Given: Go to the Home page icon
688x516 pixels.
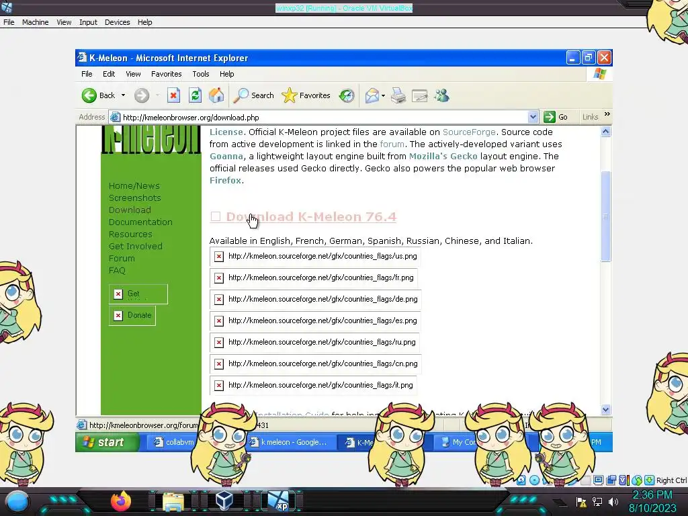Looking at the screenshot, I should pyautogui.click(x=216, y=95).
